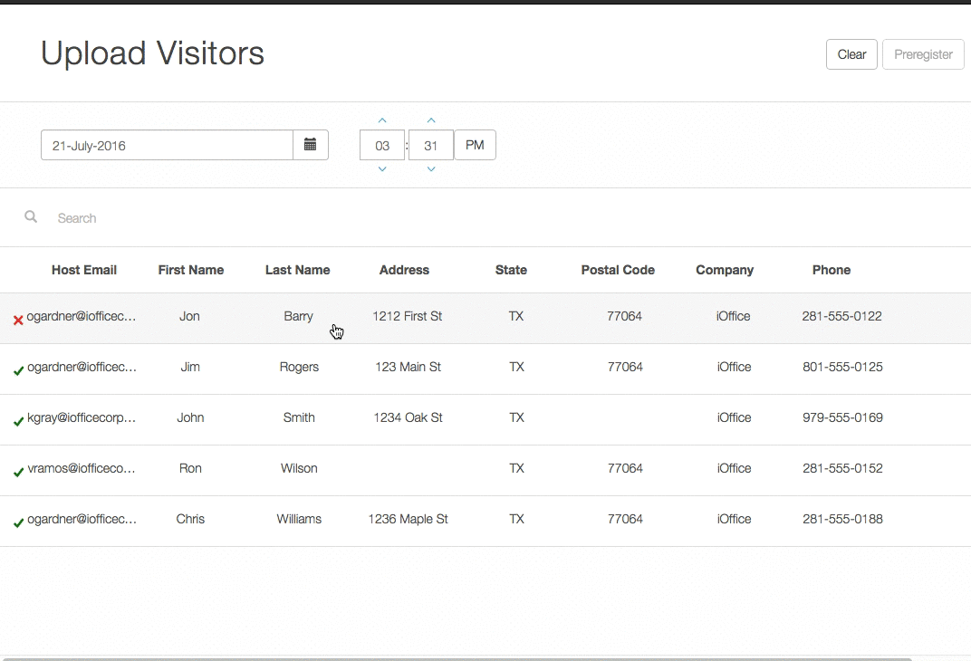Image resolution: width=971 pixels, height=661 pixels.
Task: Sort the table by Host Email column
Action: click(84, 270)
